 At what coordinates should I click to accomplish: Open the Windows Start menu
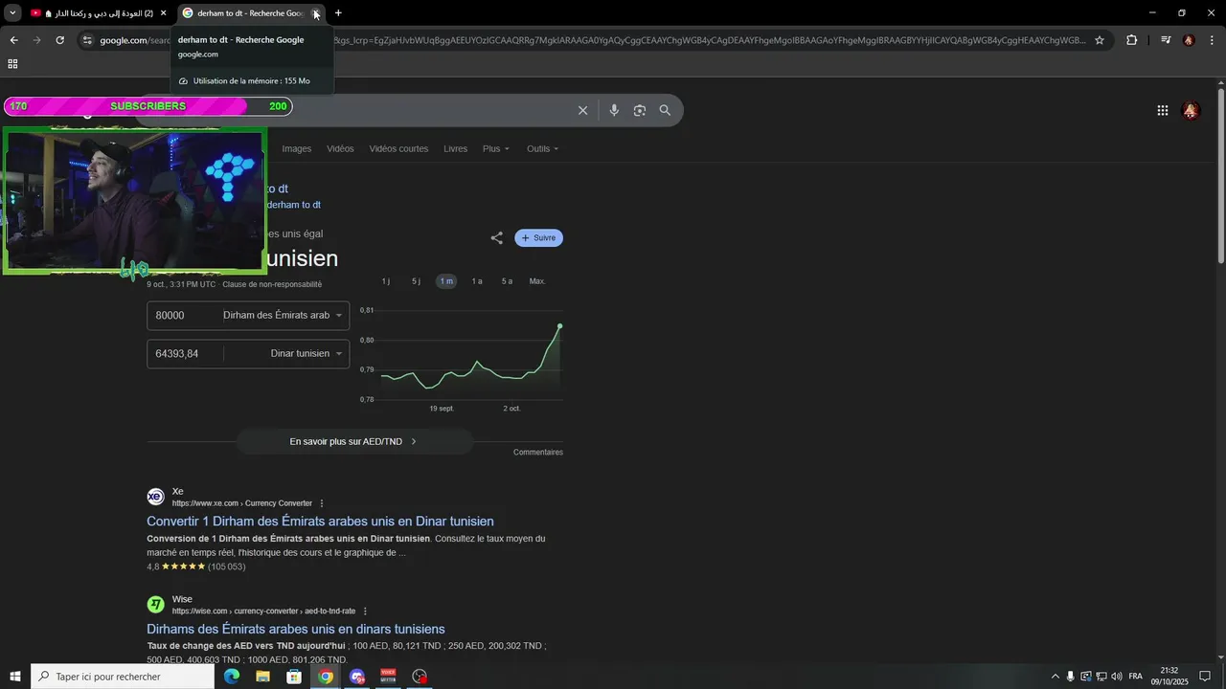[15, 677]
